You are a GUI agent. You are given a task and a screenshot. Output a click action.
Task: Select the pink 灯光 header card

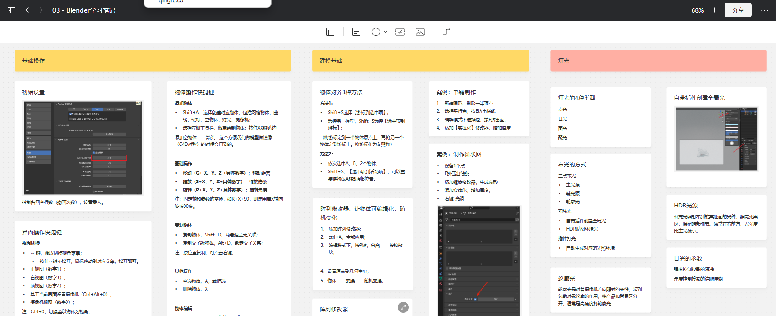pos(658,61)
